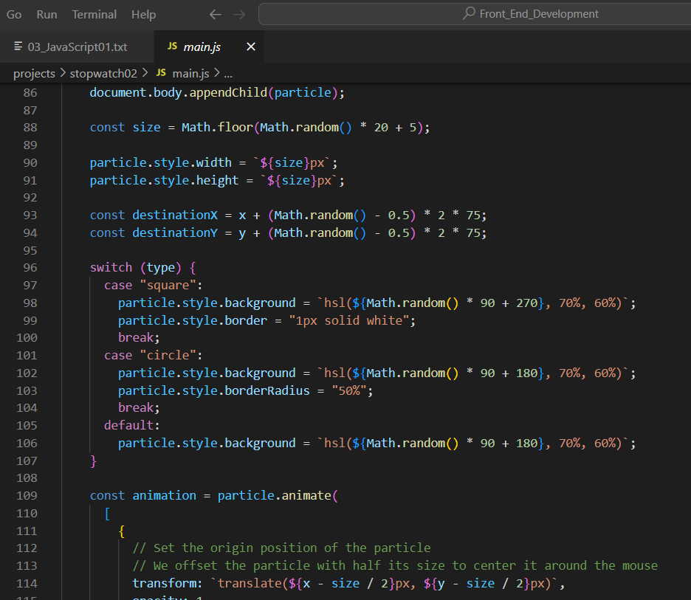This screenshot has height=600, width=691.
Task: Click the word switch on line 96
Action: pyautogui.click(x=111, y=267)
